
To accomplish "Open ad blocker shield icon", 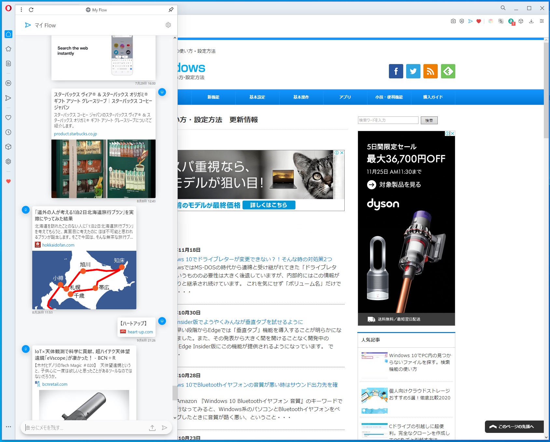I will (462, 21).
